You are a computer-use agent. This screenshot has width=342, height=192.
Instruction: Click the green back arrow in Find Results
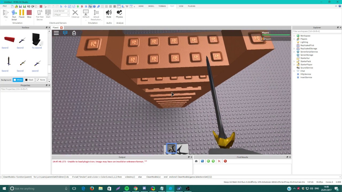coord(208,161)
